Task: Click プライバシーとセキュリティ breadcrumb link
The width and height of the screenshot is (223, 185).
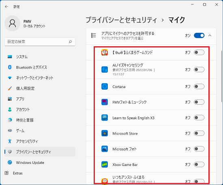Action: (121, 20)
